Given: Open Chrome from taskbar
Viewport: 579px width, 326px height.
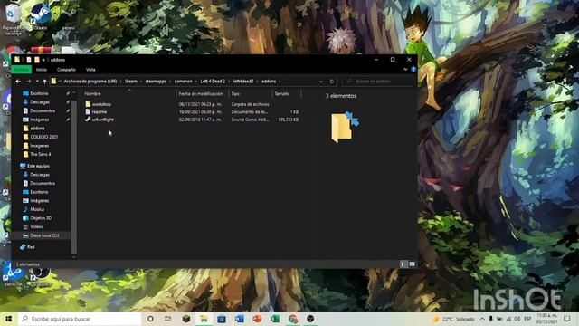Looking at the screenshot, I should 293,319.
